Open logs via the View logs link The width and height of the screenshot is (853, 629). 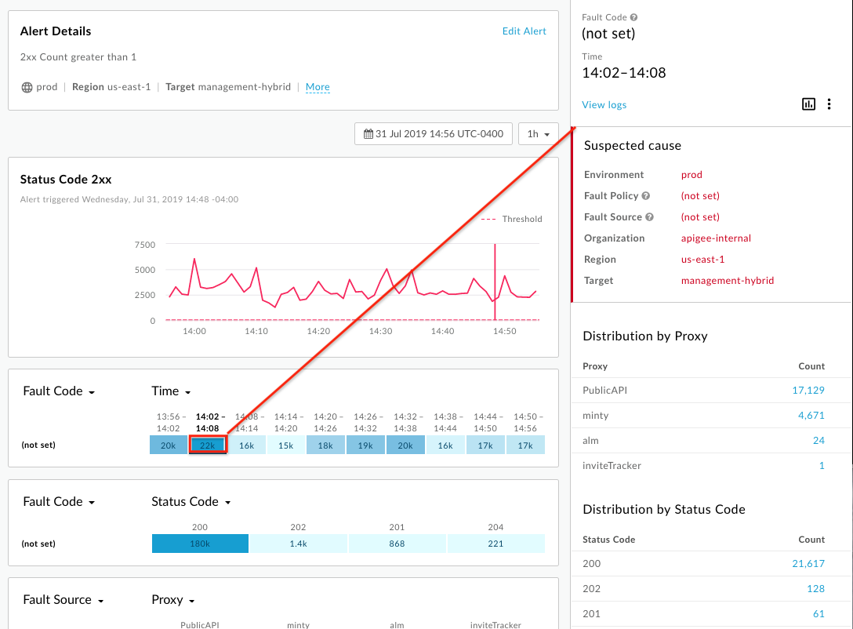pos(604,104)
